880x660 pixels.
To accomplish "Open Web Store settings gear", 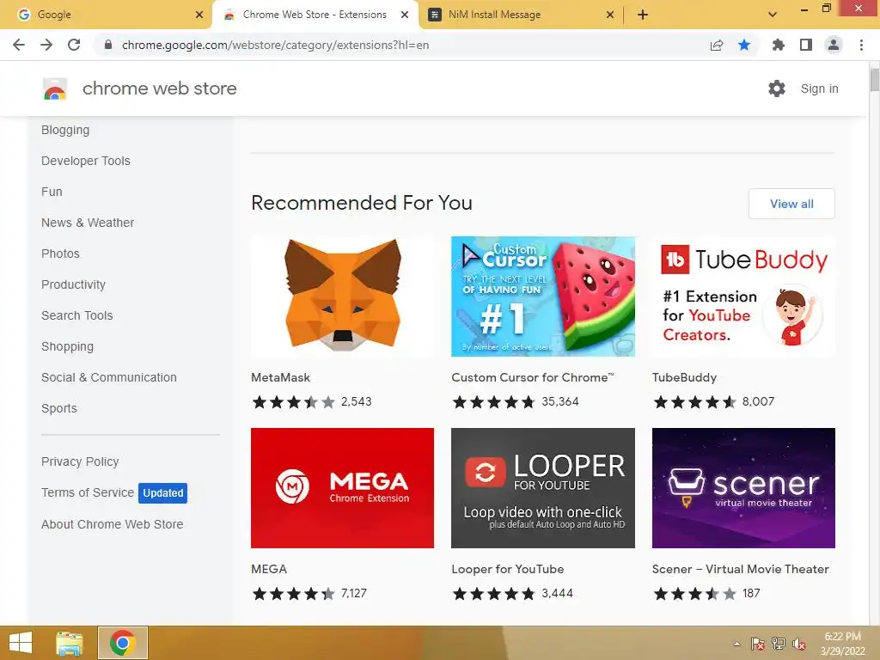I will (777, 89).
